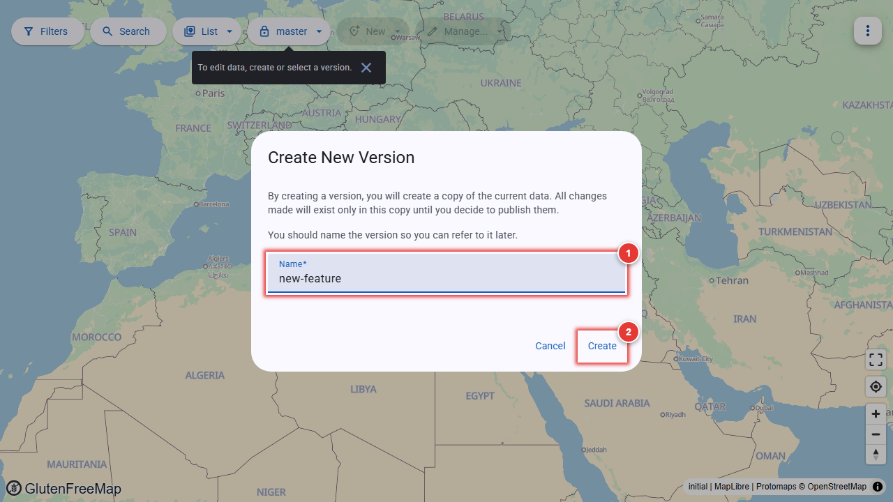Viewport: 893px width, 502px height.
Task: Click the list icon on List button
Action: (x=189, y=31)
